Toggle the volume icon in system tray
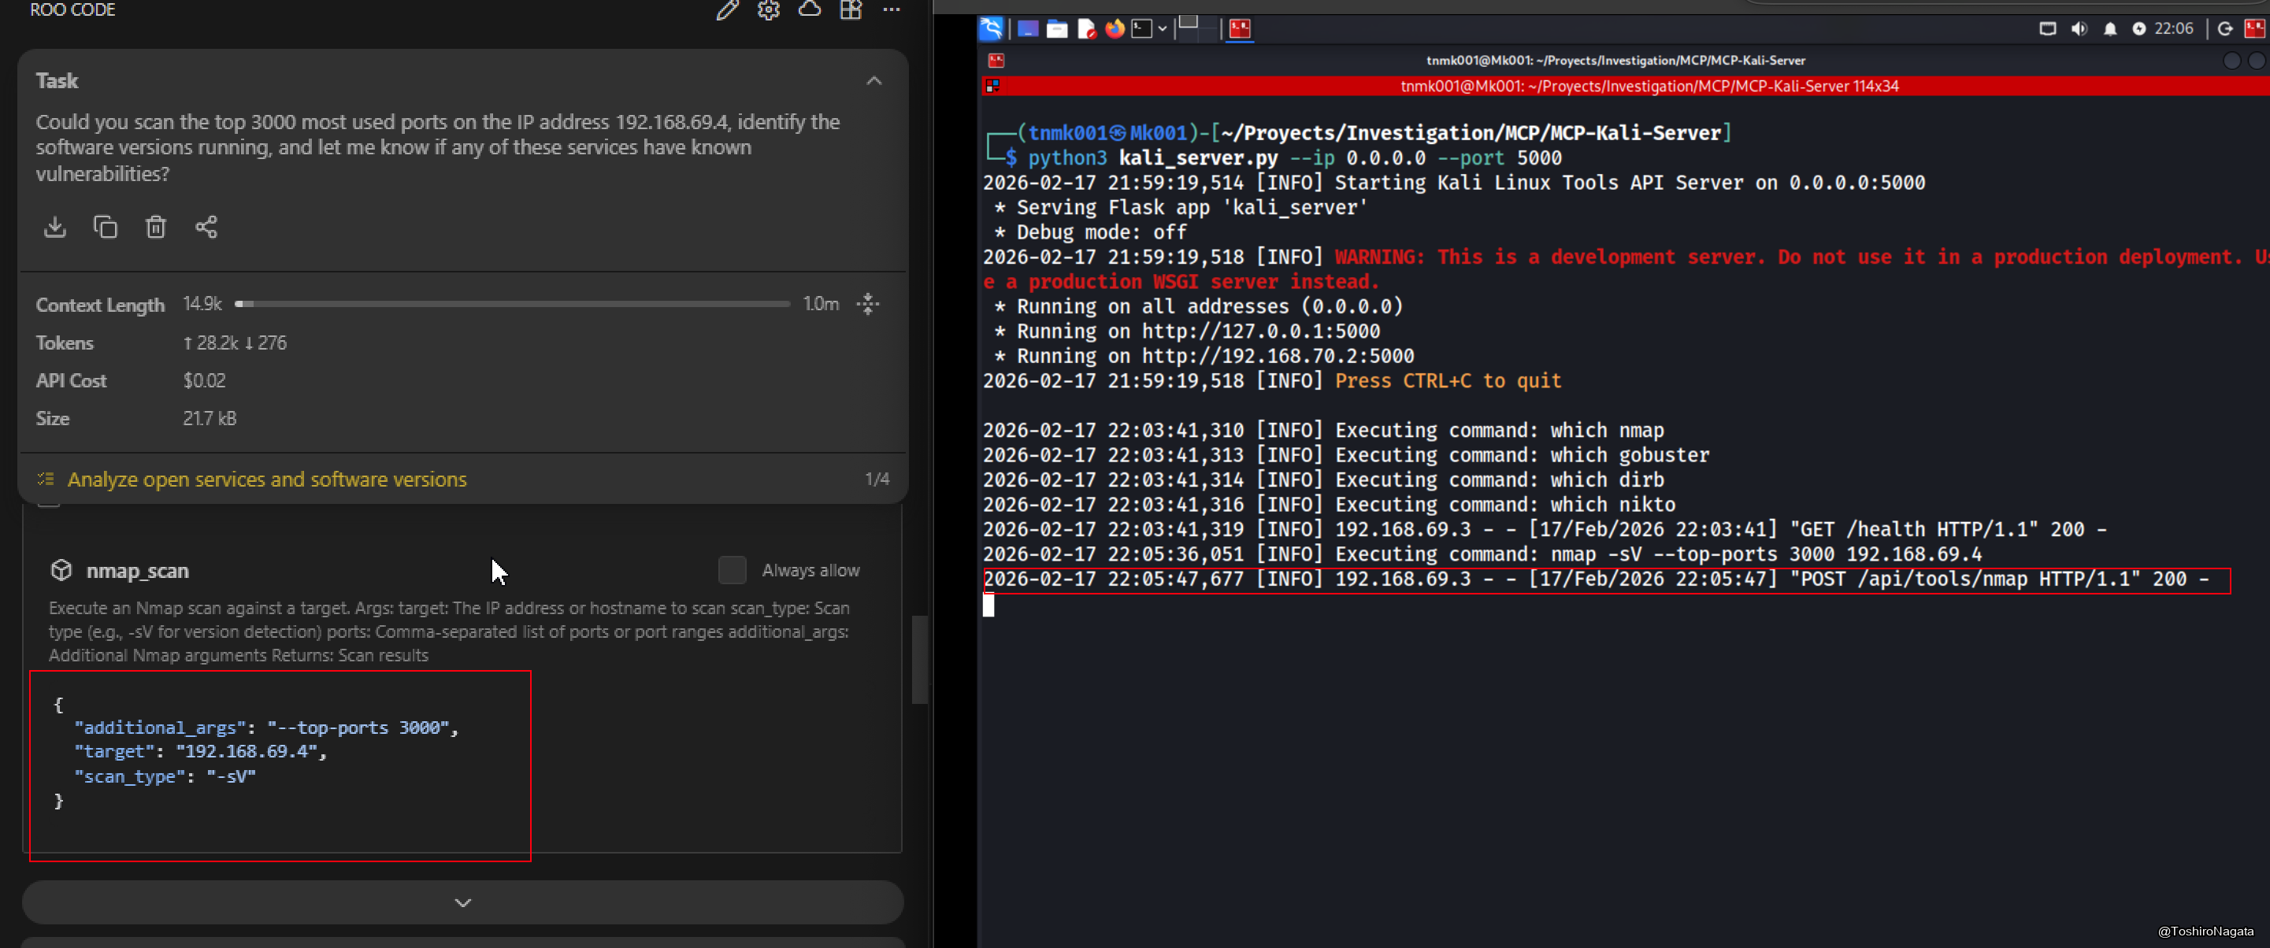This screenshot has width=2270, height=948. tap(2079, 29)
